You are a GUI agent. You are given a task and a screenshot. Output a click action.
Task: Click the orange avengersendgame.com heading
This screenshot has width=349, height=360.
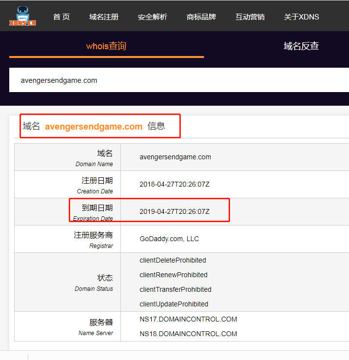[x=94, y=127]
